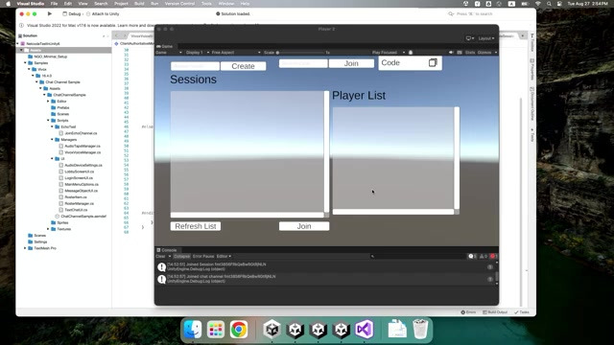
Task: Collapse the Samples folder in the Solution tree
Action: point(26,62)
